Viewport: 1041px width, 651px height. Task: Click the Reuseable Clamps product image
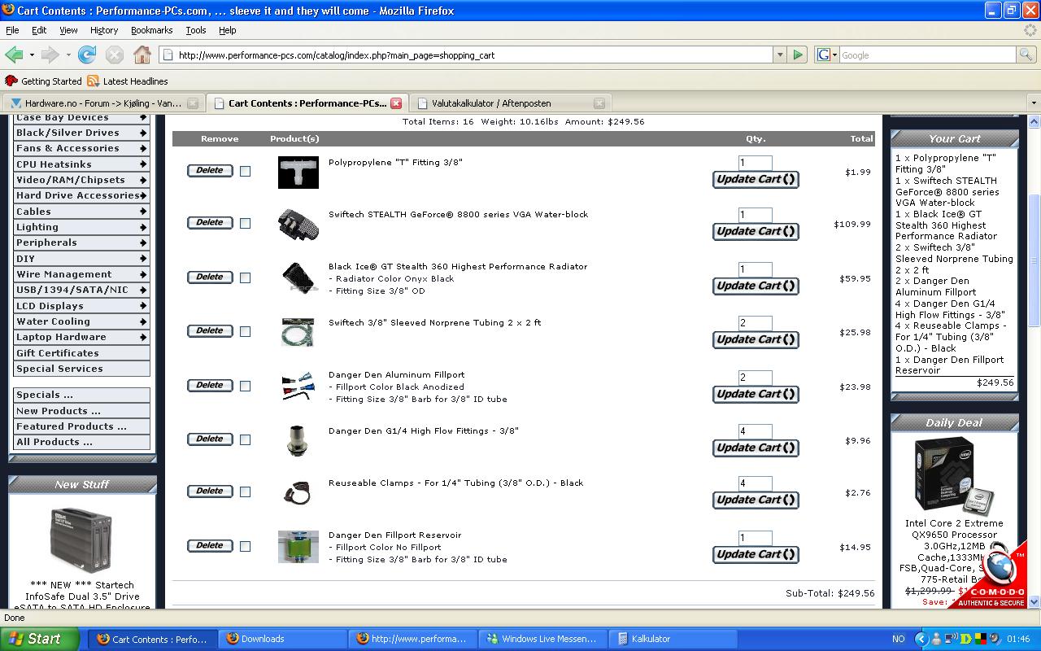pyautogui.click(x=298, y=493)
